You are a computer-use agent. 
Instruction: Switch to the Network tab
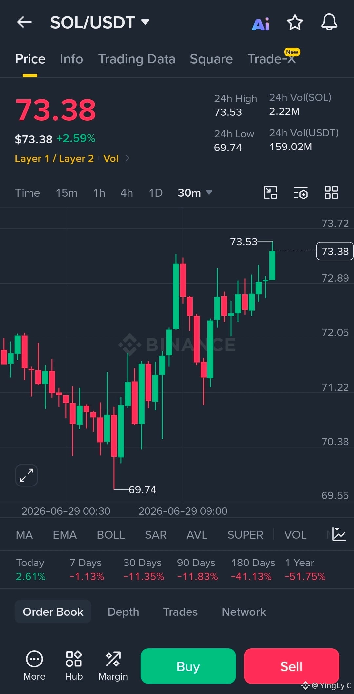244,612
